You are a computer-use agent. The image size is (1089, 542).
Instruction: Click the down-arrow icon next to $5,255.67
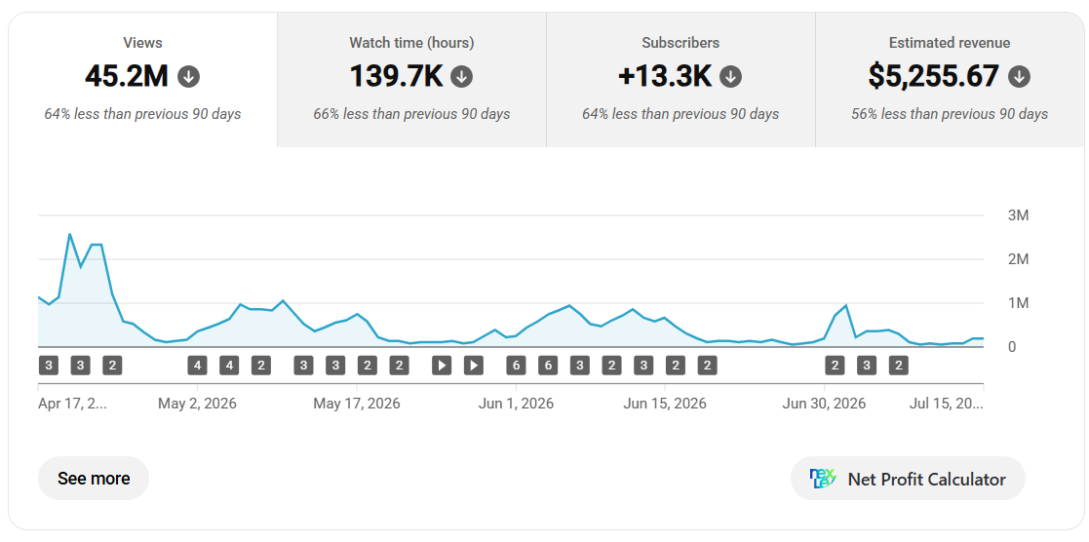click(1019, 76)
